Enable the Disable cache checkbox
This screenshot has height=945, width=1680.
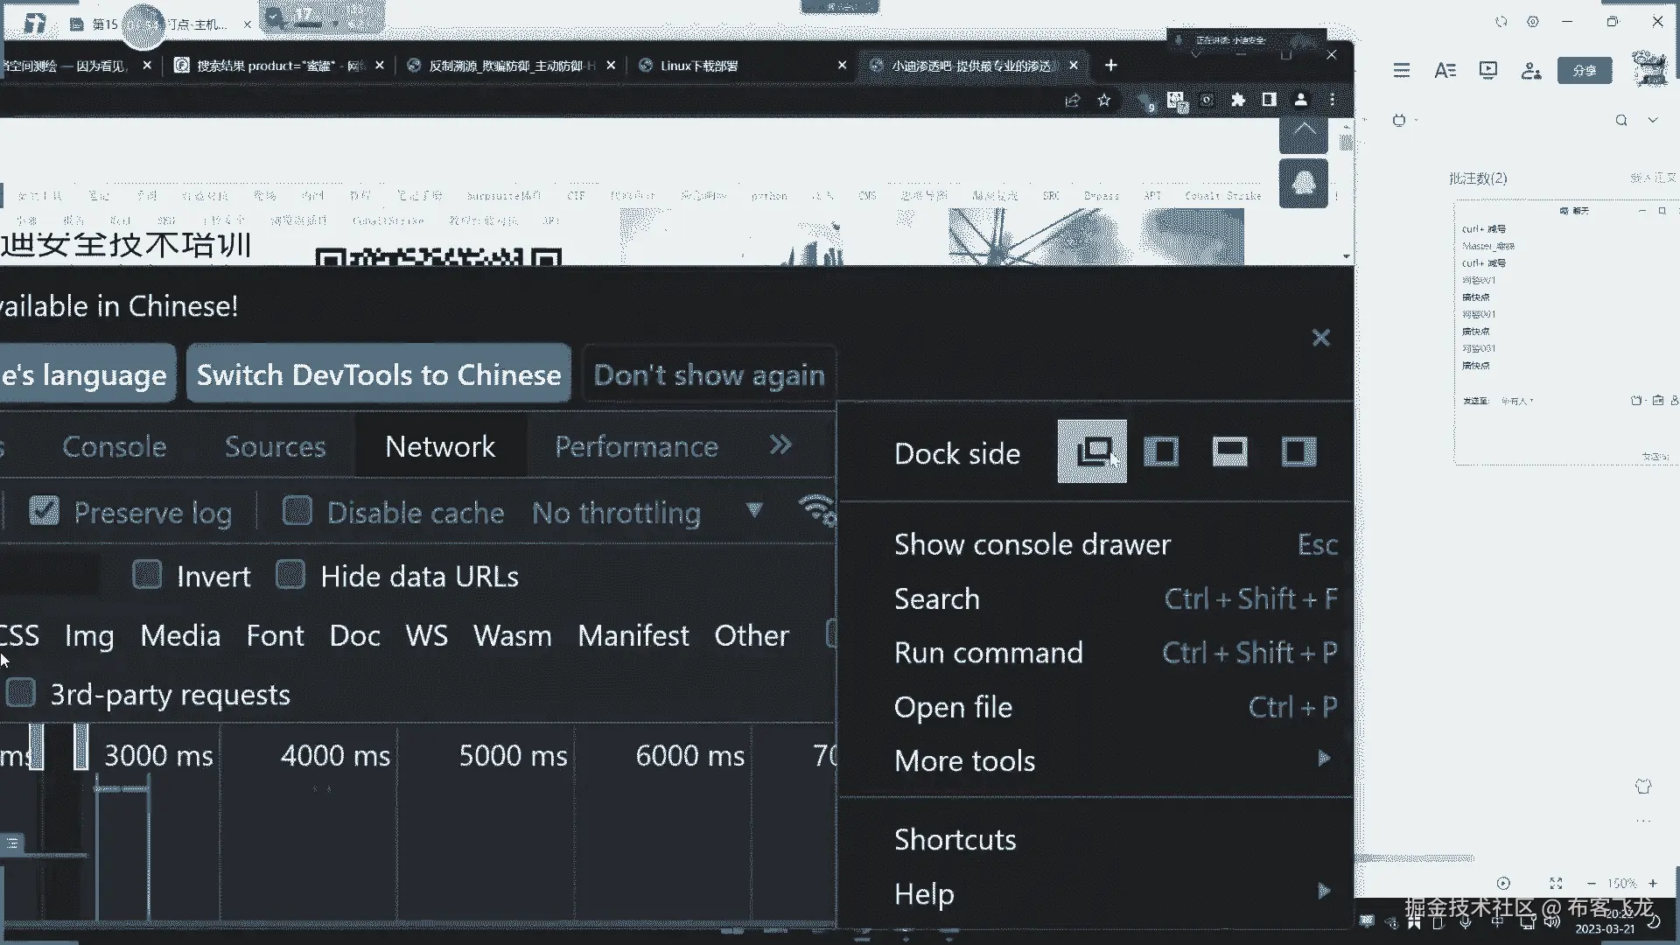(x=297, y=512)
